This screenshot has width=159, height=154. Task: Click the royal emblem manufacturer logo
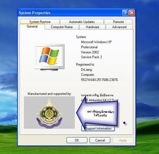tap(49, 113)
